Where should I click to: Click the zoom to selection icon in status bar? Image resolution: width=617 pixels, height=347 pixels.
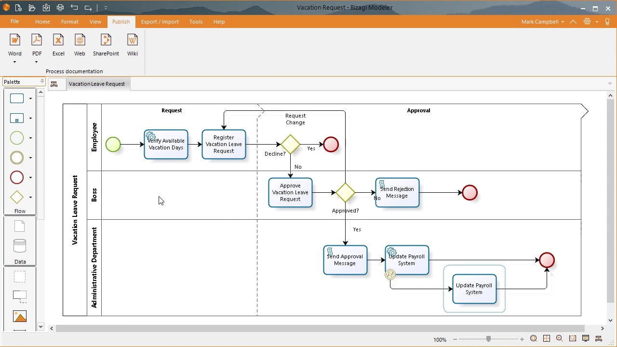(x=573, y=339)
